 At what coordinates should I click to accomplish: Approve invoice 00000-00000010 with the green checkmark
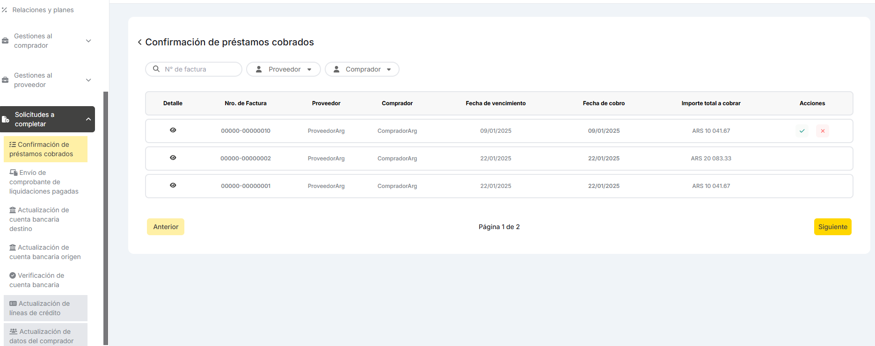(x=802, y=131)
